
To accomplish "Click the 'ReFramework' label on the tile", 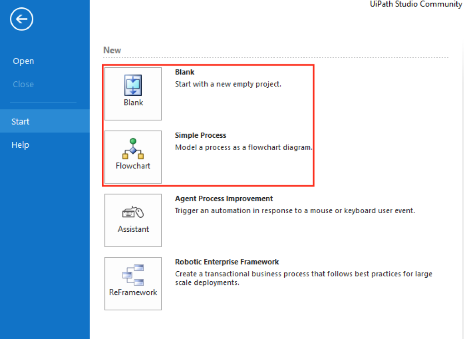I will 133,292.
